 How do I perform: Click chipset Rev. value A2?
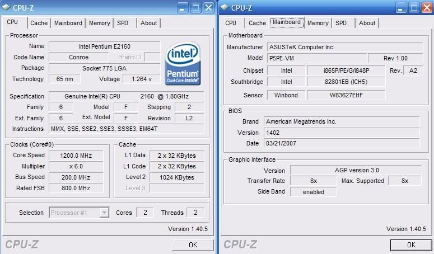click(413, 70)
